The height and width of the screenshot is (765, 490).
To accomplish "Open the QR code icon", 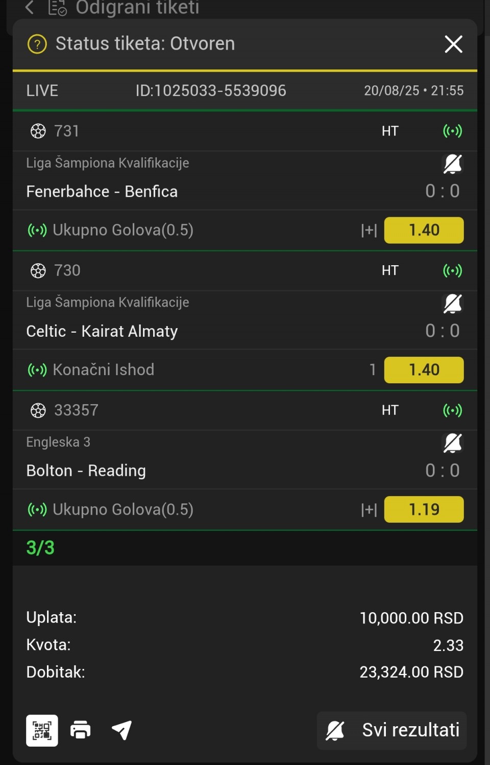I will coord(42,730).
